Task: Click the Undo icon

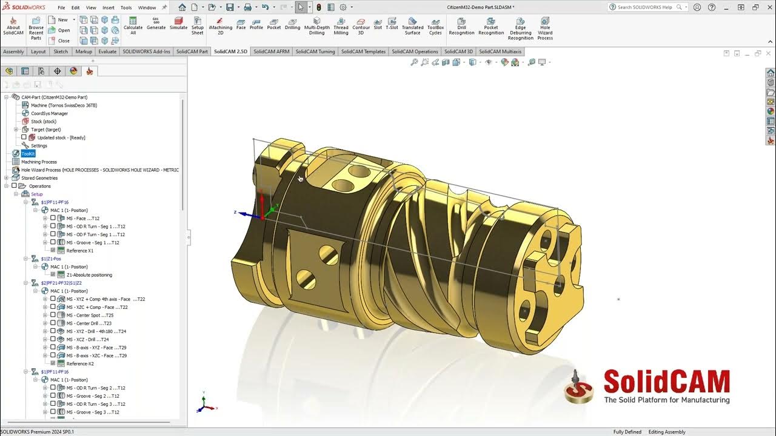Action: point(265,7)
